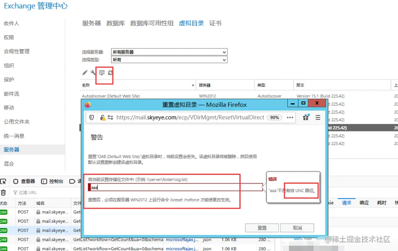The image size is (398, 251).
Task: Open 统一消息 in the left navigation
Action: (14, 136)
